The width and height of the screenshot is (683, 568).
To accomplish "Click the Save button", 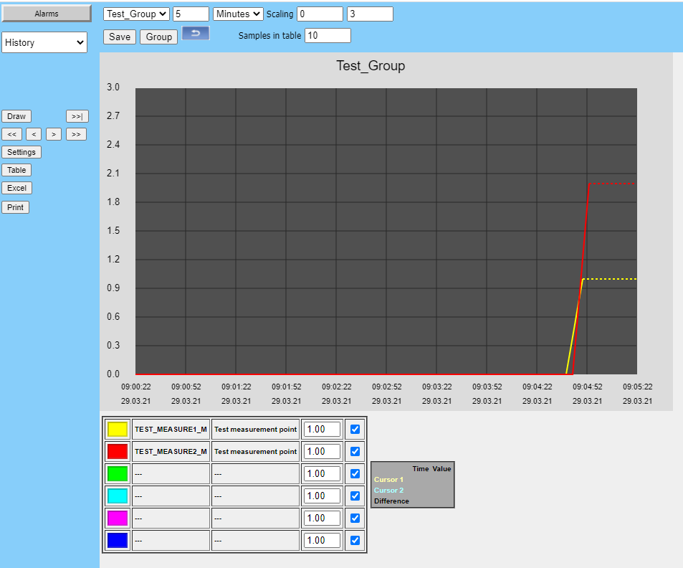I will coord(120,37).
